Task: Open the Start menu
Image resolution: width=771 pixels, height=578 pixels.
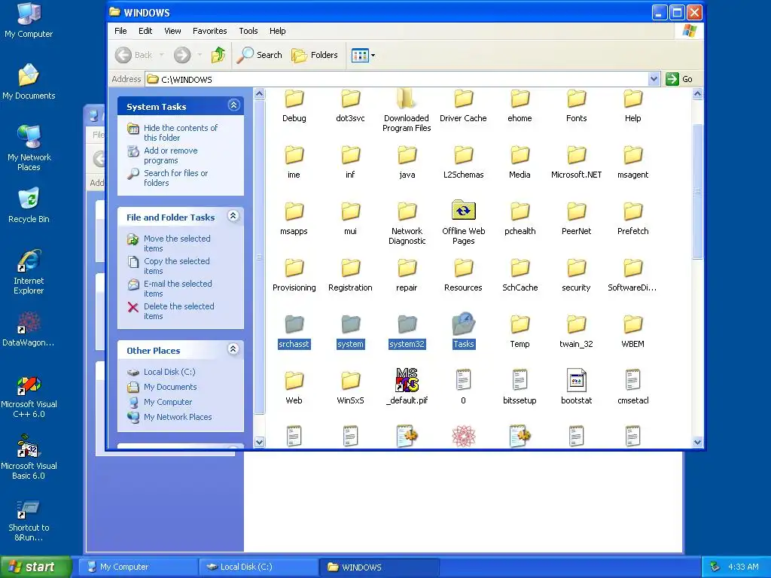Action: tap(36, 567)
